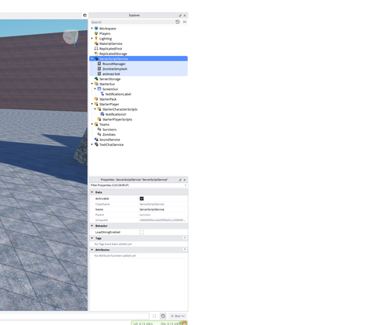Expand the Lighting tree node
This screenshot has width=388, height=325.
(92, 38)
